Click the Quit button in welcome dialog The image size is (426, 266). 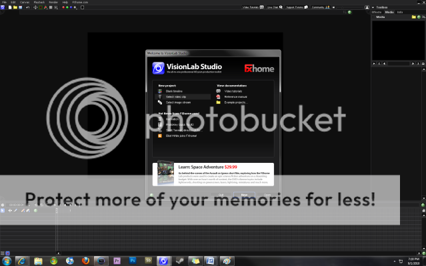pos(221,195)
